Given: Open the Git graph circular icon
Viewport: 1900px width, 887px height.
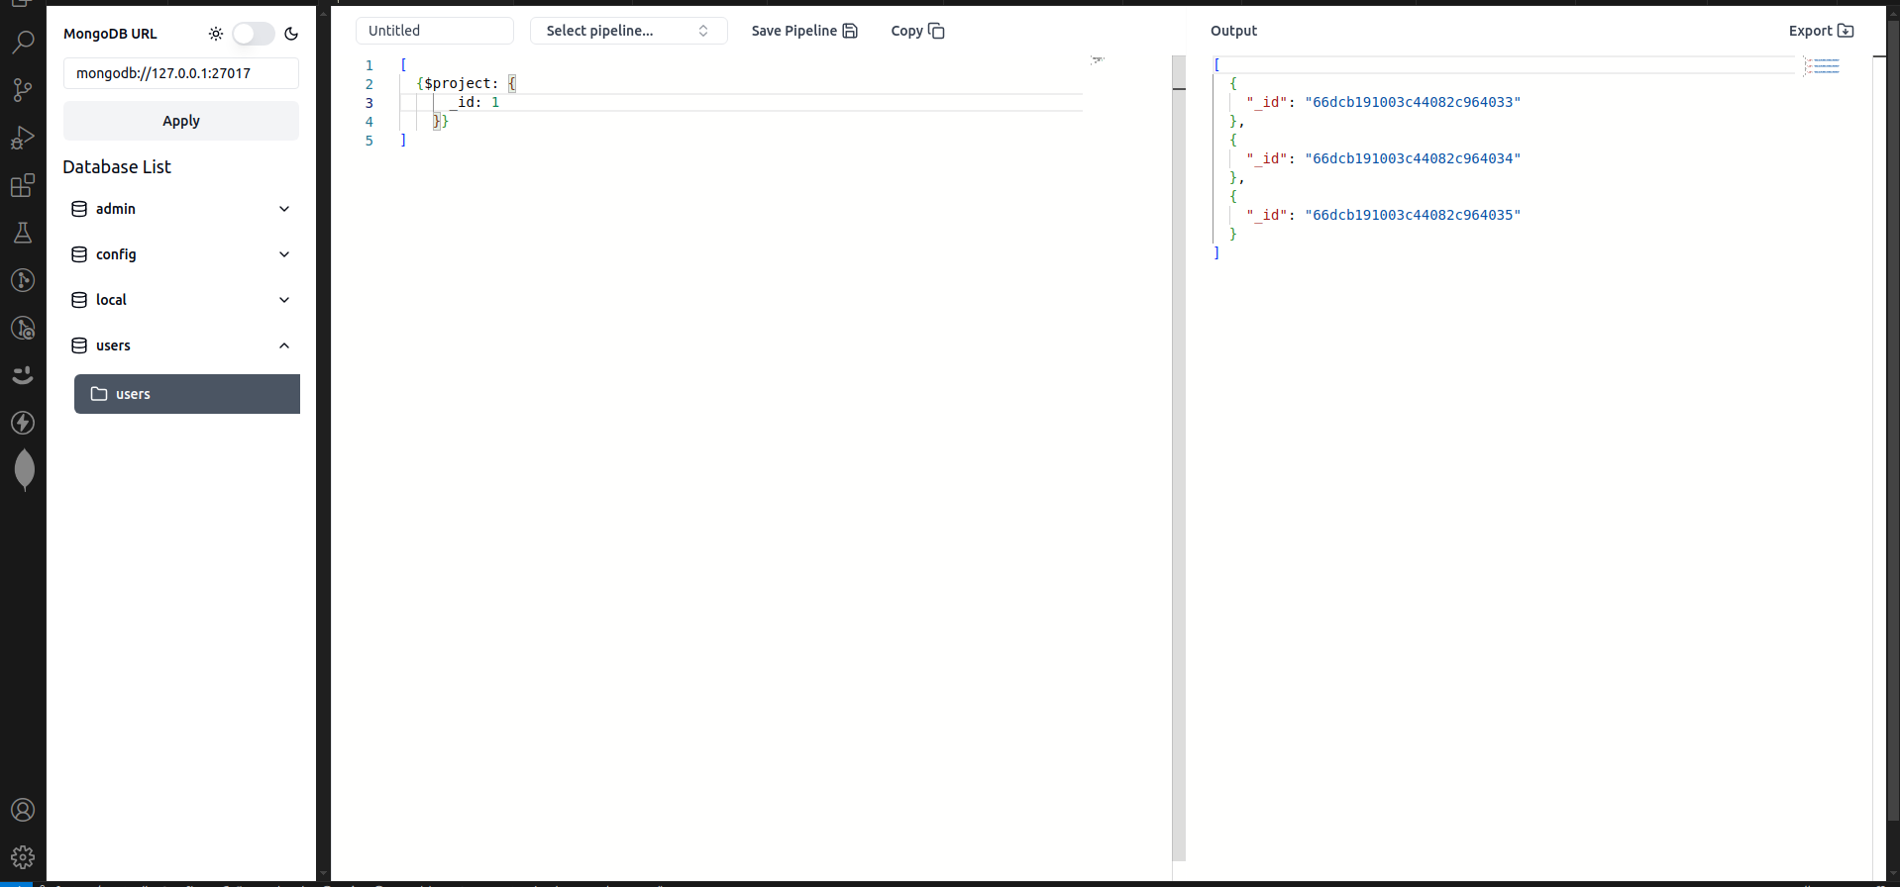Looking at the screenshot, I should pyautogui.click(x=23, y=280).
